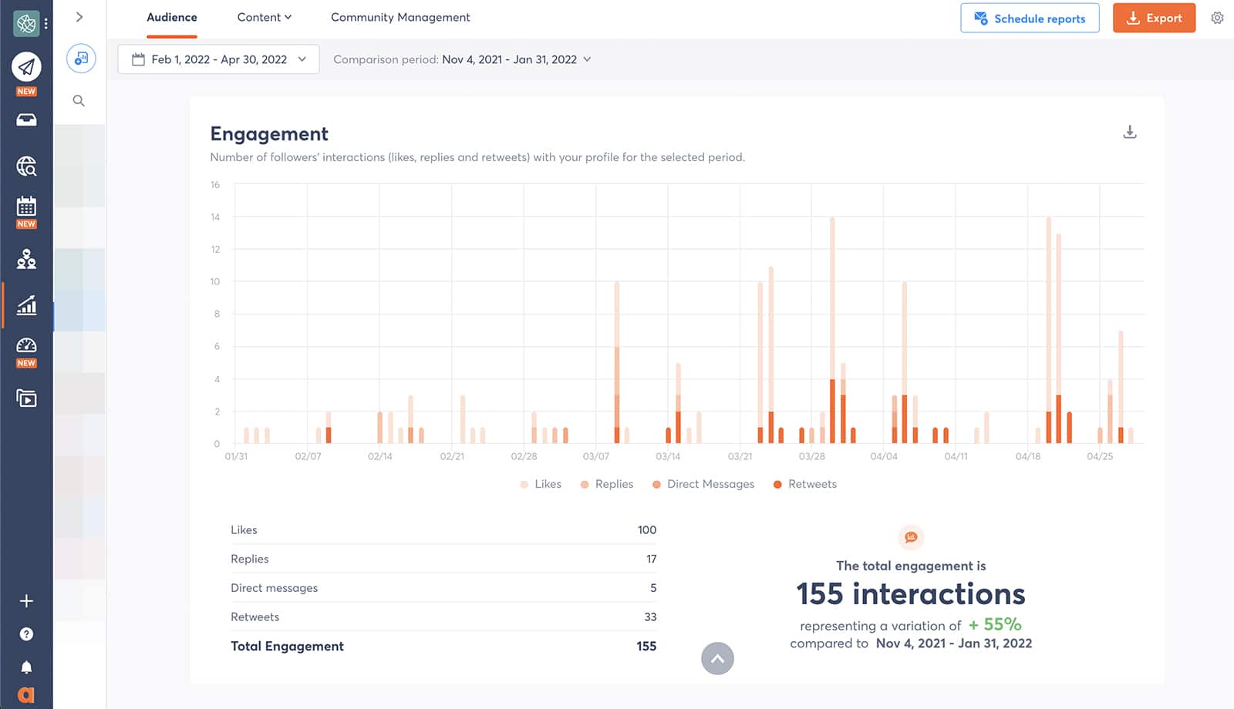Click the scroll-to-top arrow button
Screen dimensions: 1234x709
click(717, 658)
